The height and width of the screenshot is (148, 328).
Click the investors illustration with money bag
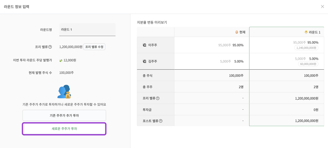pos(64,92)
